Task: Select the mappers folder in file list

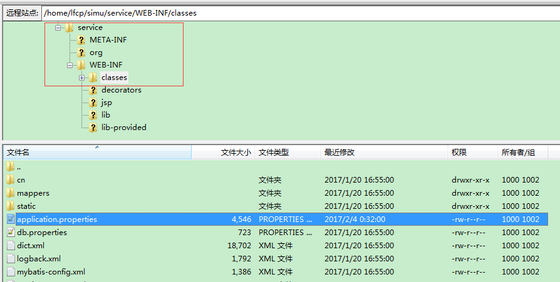Action: tap(33, 193)
